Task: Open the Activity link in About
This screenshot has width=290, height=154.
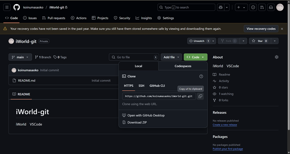Action: pos(221,81)
